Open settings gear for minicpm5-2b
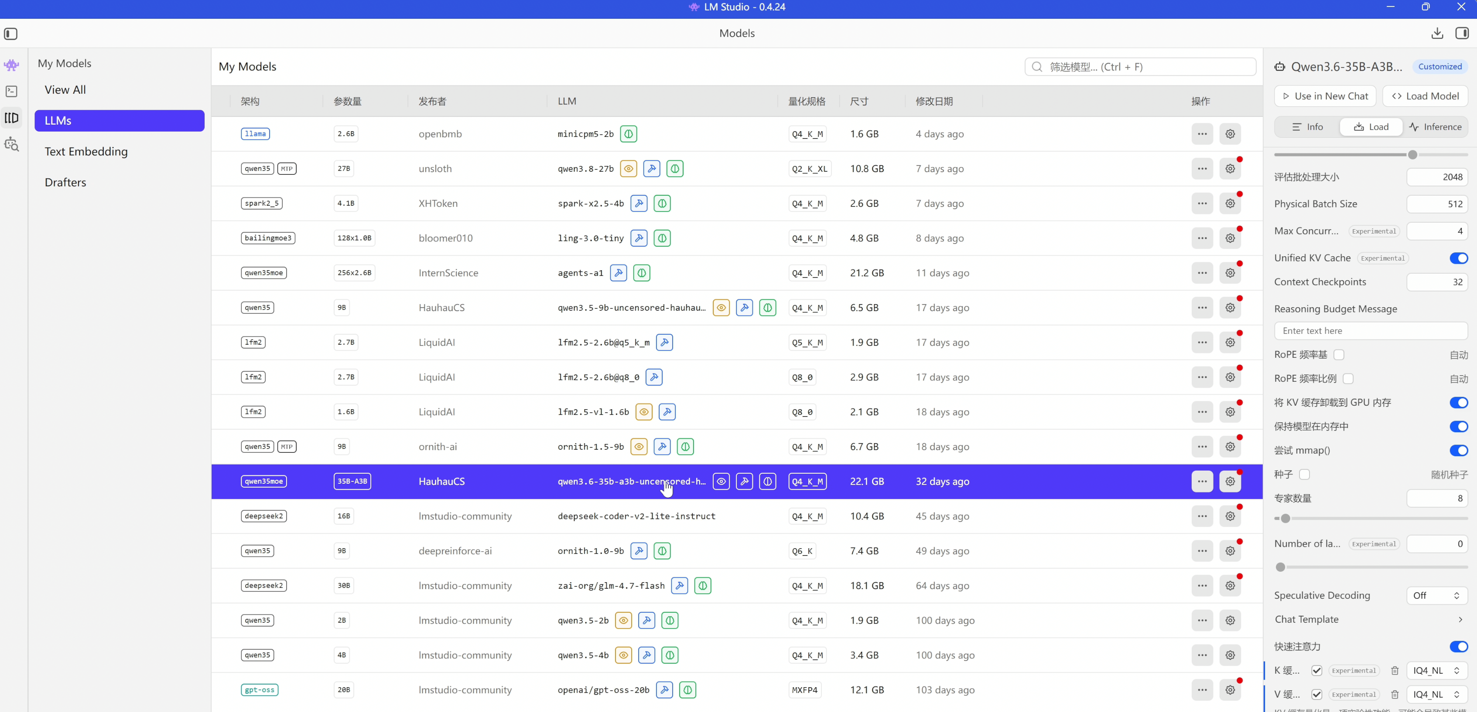The height and width of the screenshot is (712, 1477). point(1230,134)
